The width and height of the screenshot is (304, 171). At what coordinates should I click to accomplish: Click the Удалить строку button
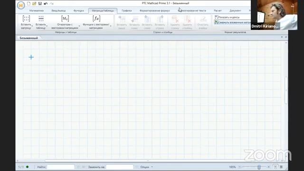[x=175, y=22]
